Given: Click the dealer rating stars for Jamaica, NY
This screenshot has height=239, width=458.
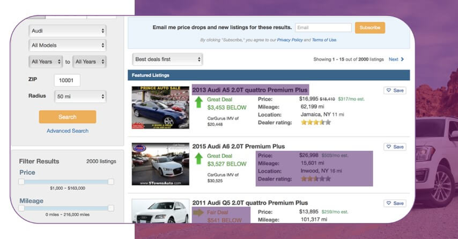Looking at the screenshot, I should point(316,122).
